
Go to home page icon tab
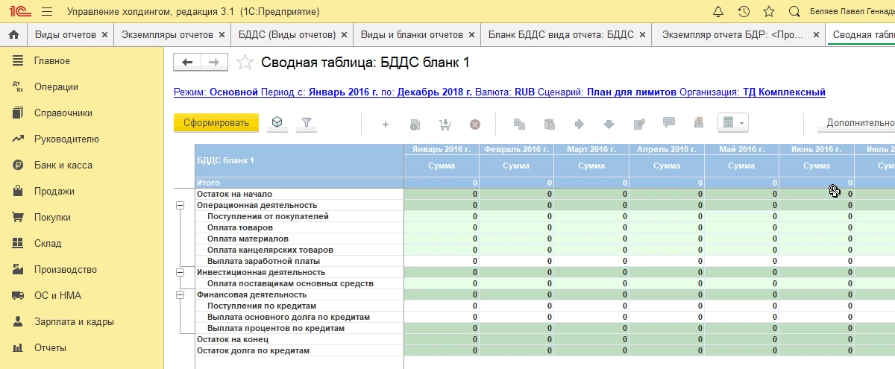13,35
